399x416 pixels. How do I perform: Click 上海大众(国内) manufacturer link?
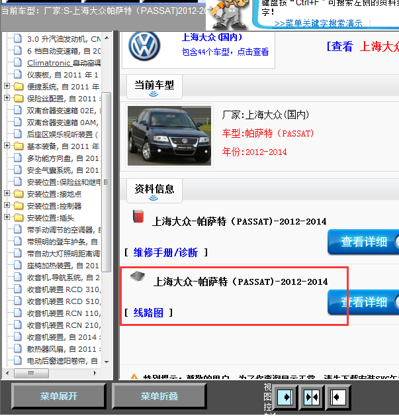(212, 37)
